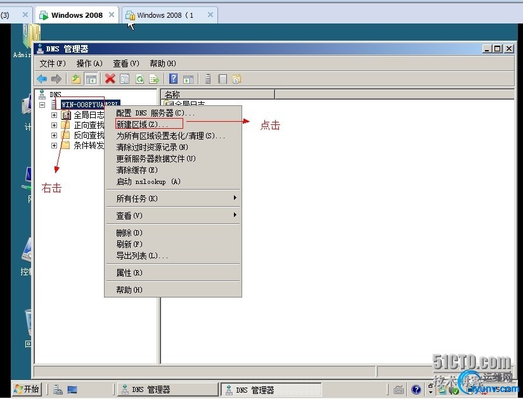Open 属性(R) from context menu
Viewport: 523px width, 399px height.
point(173,273)
